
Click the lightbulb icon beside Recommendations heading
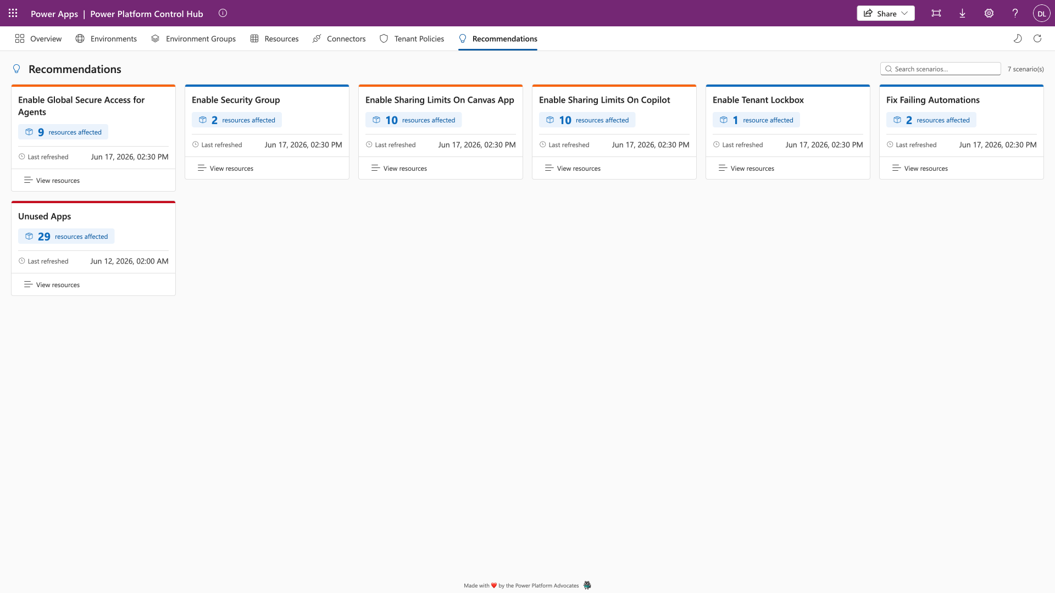coord(16,69)
